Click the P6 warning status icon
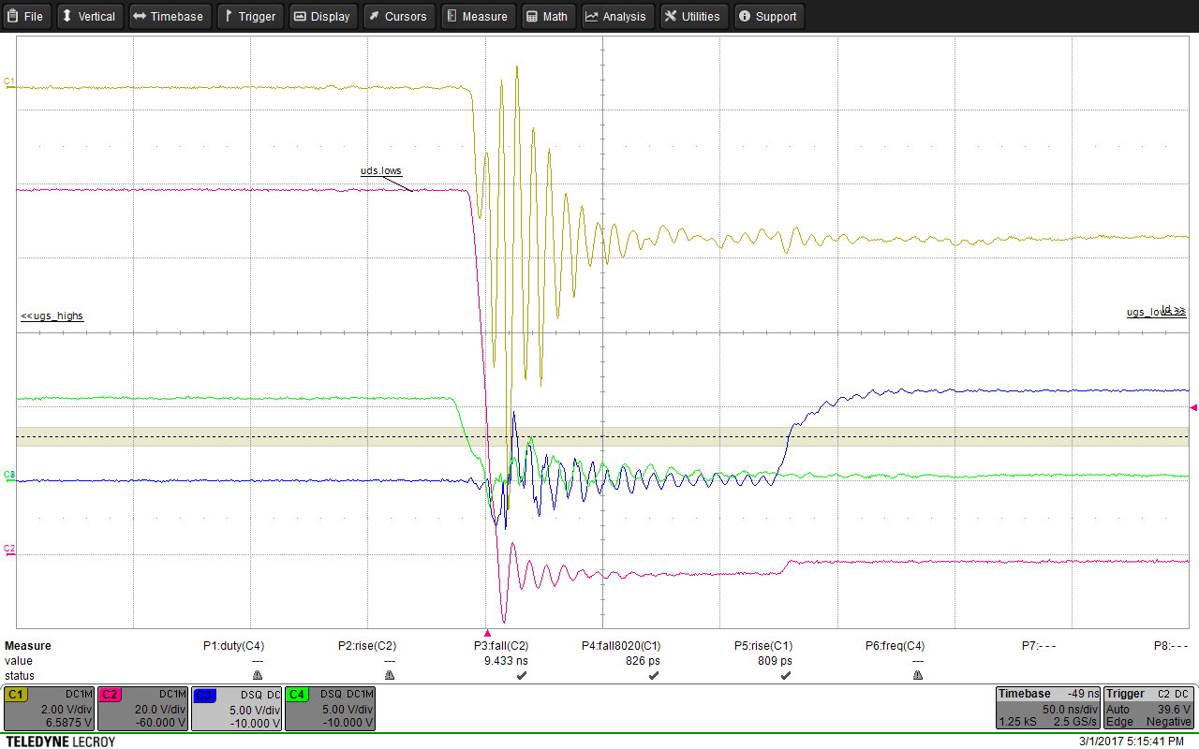Viewport: 1199px width, 749px height. click(x=918, y=675)
